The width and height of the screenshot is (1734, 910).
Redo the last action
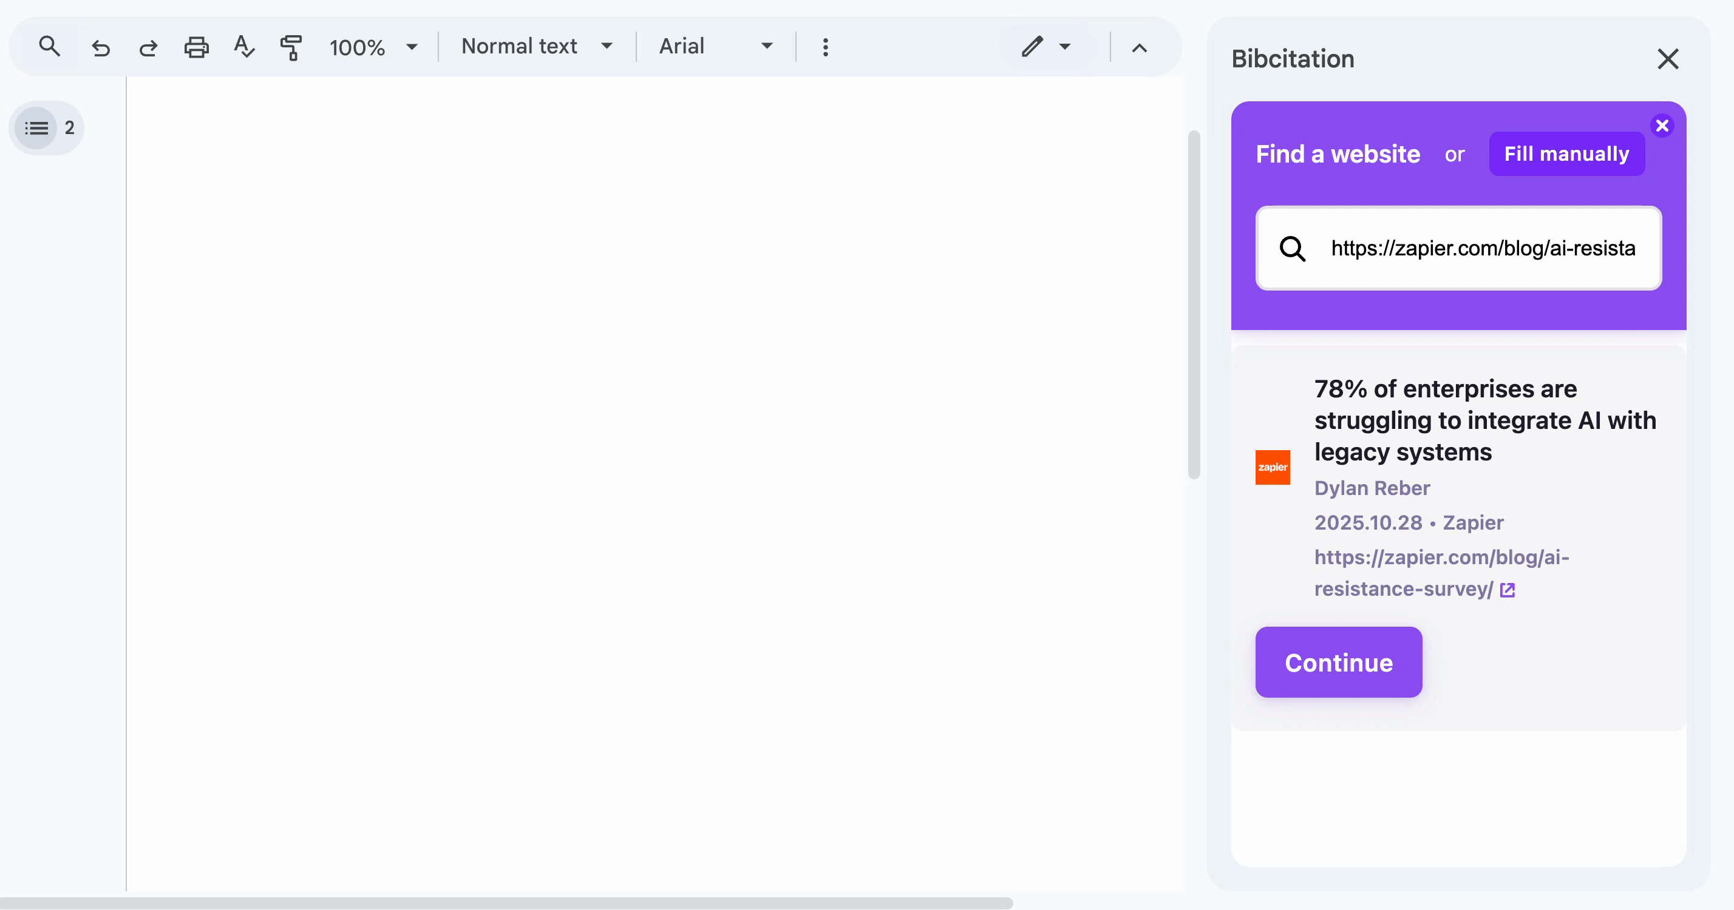(148, 47)
